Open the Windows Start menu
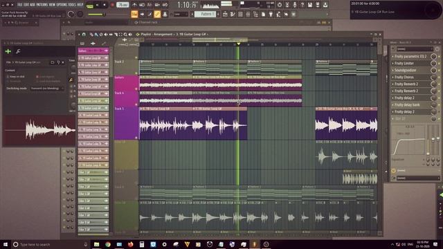This screenshot has height=249, width=443. (5, 244)
